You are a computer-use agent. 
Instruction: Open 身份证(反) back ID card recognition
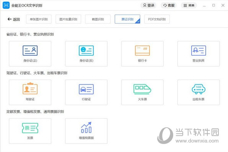click(x=86, y=54)
